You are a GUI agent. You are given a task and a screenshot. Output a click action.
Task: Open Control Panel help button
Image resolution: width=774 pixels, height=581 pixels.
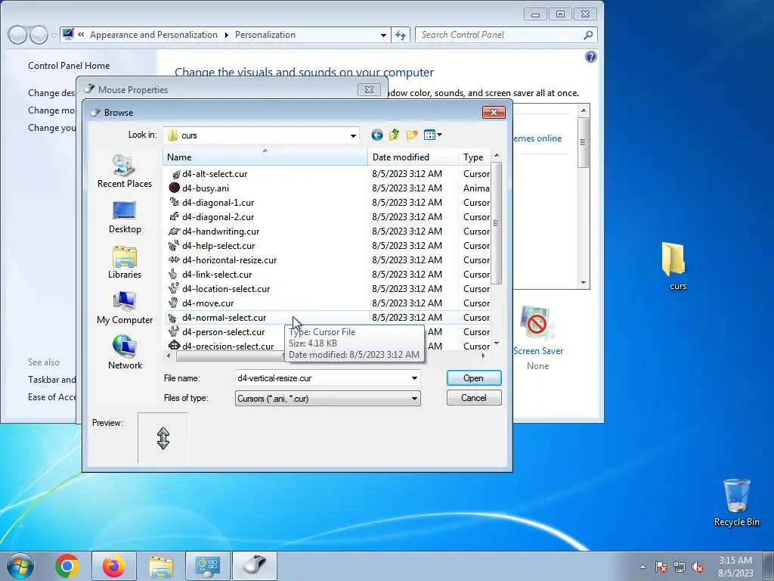click(x=591, y=57)
